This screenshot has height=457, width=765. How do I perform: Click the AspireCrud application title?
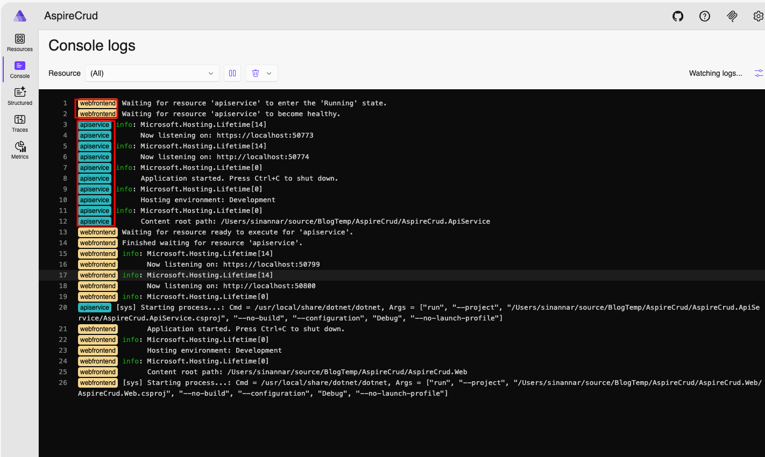point(71,16)
